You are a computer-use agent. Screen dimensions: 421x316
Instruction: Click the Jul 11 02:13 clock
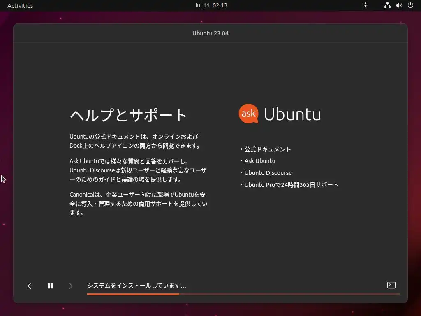(x=210, y=5)
